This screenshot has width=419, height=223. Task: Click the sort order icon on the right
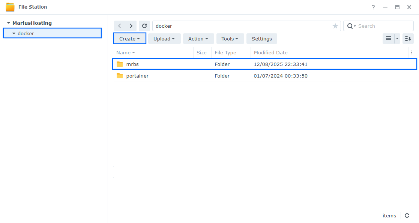pos(408,38)
